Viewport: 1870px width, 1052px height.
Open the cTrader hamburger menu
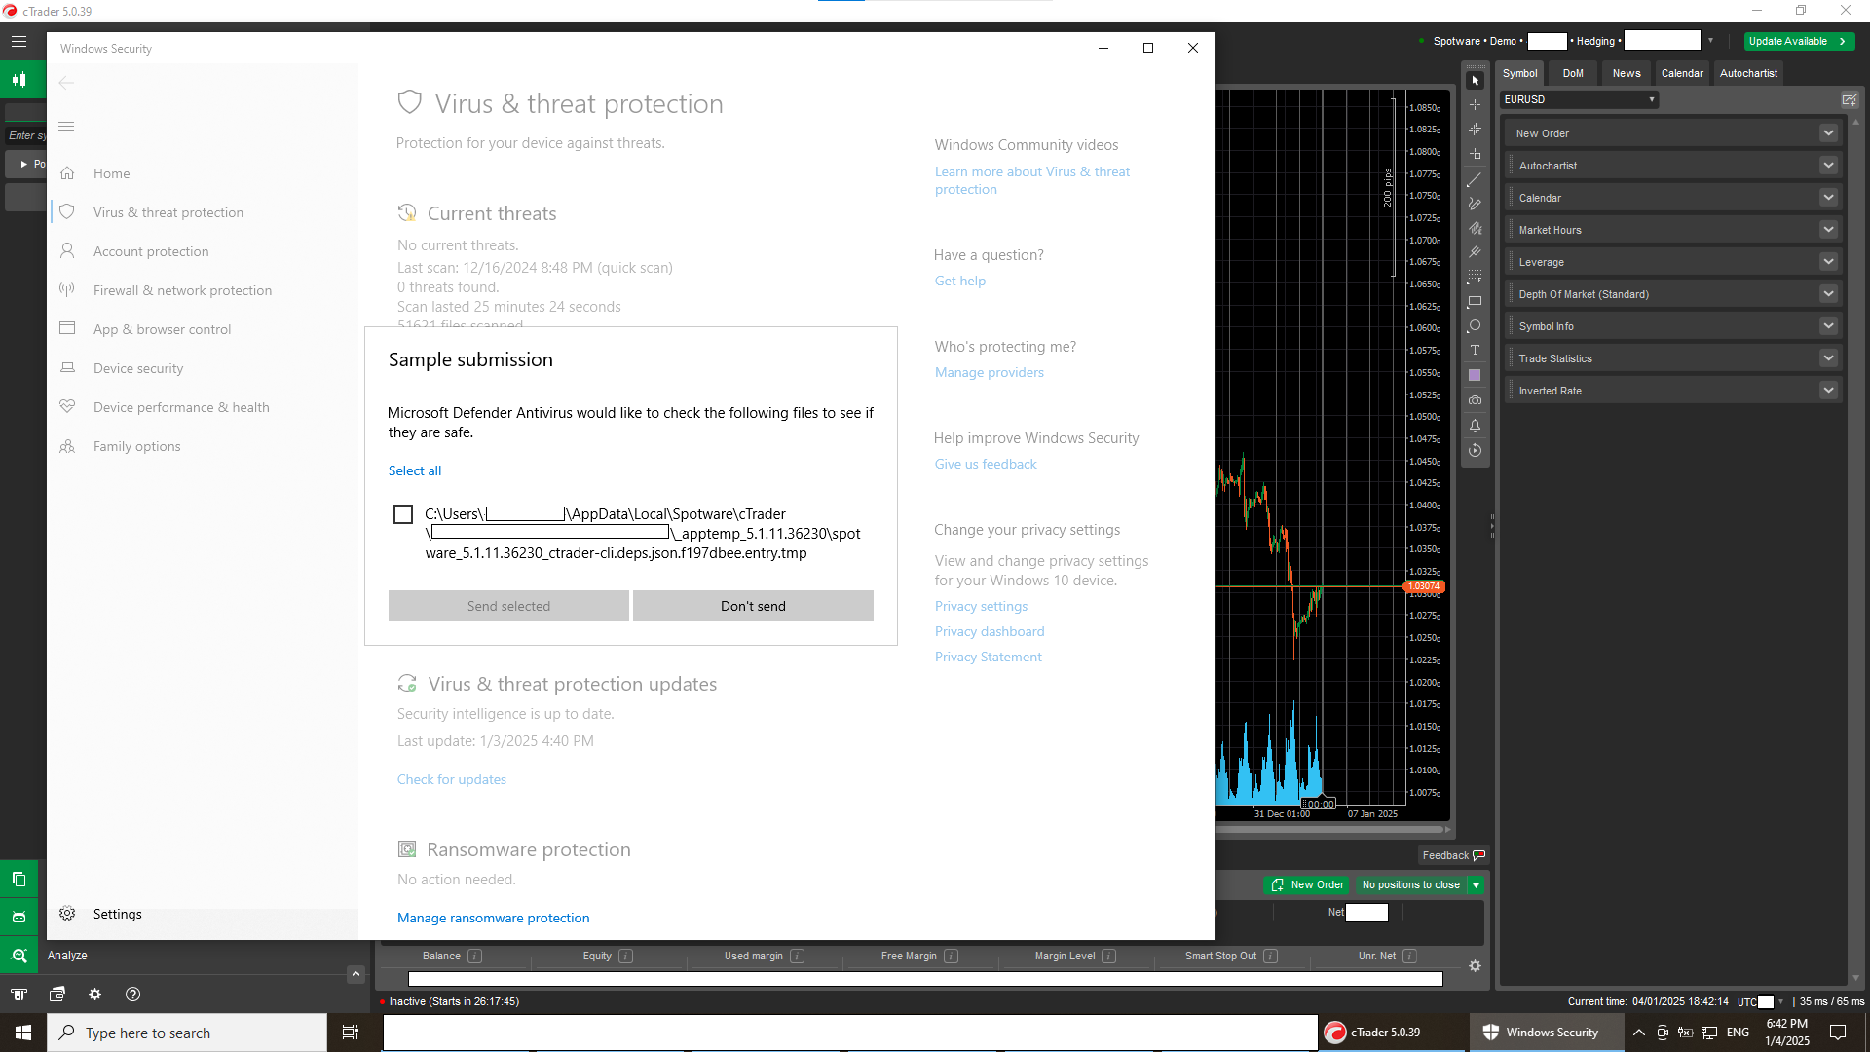click(19, 42)
